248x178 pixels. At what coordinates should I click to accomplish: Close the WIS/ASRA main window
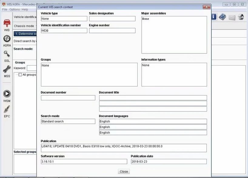point(242,4)
